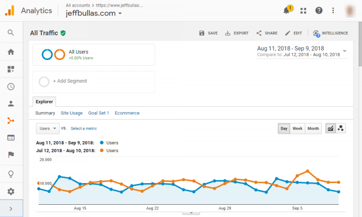Open Realtime clock icon in sidebar

click(11, 87)
